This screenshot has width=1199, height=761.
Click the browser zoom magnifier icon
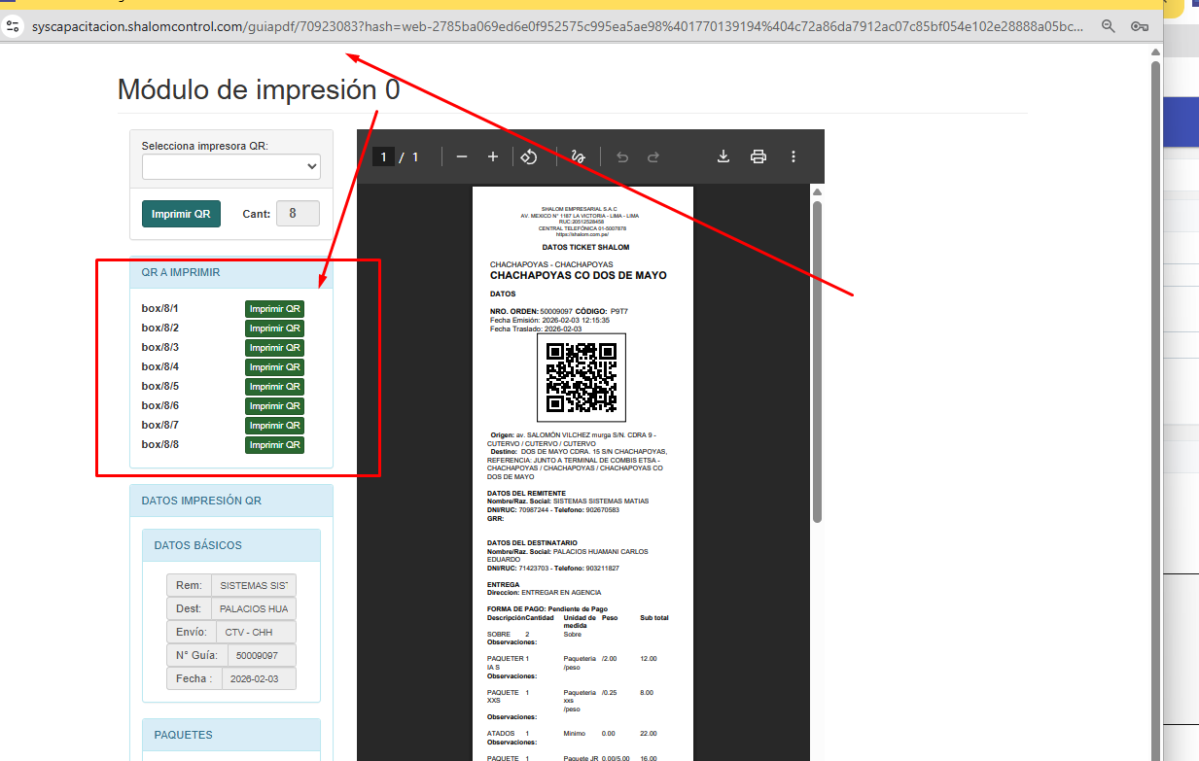(x=1108, y=27)
